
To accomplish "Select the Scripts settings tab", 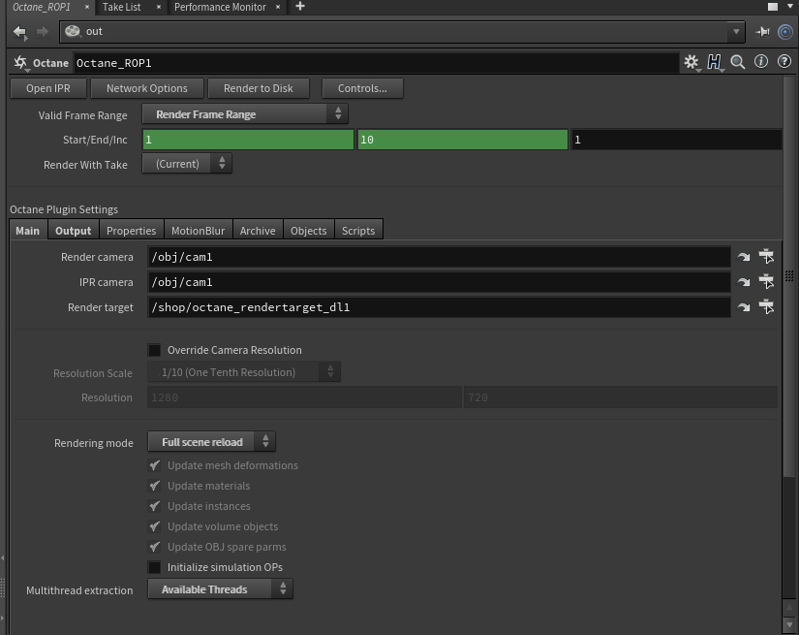I will tap(358, 231).
